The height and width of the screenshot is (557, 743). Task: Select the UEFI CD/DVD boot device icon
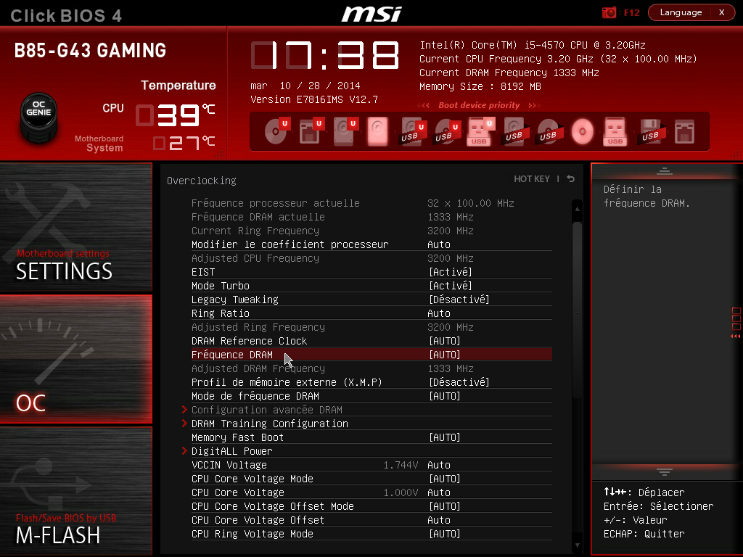[x=276, y=131]
